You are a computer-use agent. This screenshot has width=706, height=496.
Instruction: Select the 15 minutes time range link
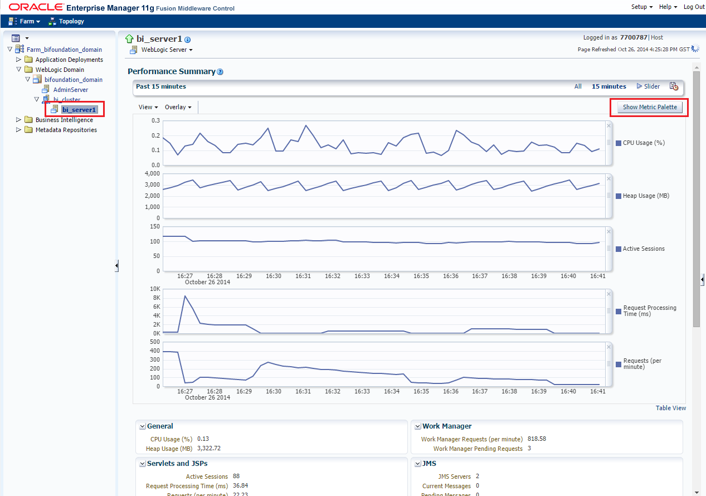[x=609, y=86]
